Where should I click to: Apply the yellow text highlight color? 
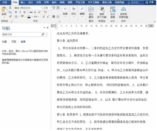pos(22,16)
